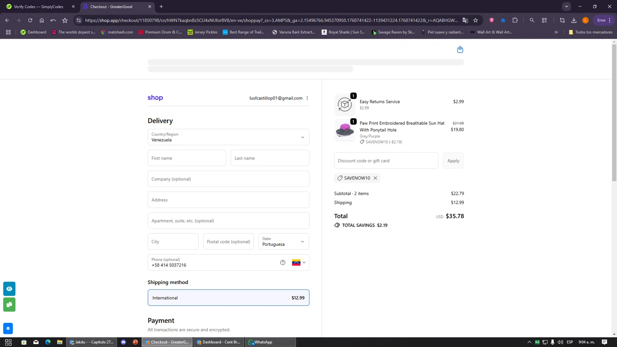The image size is (617, 347).
Task: Click the First name field
Action: click(x=187, y=158)
